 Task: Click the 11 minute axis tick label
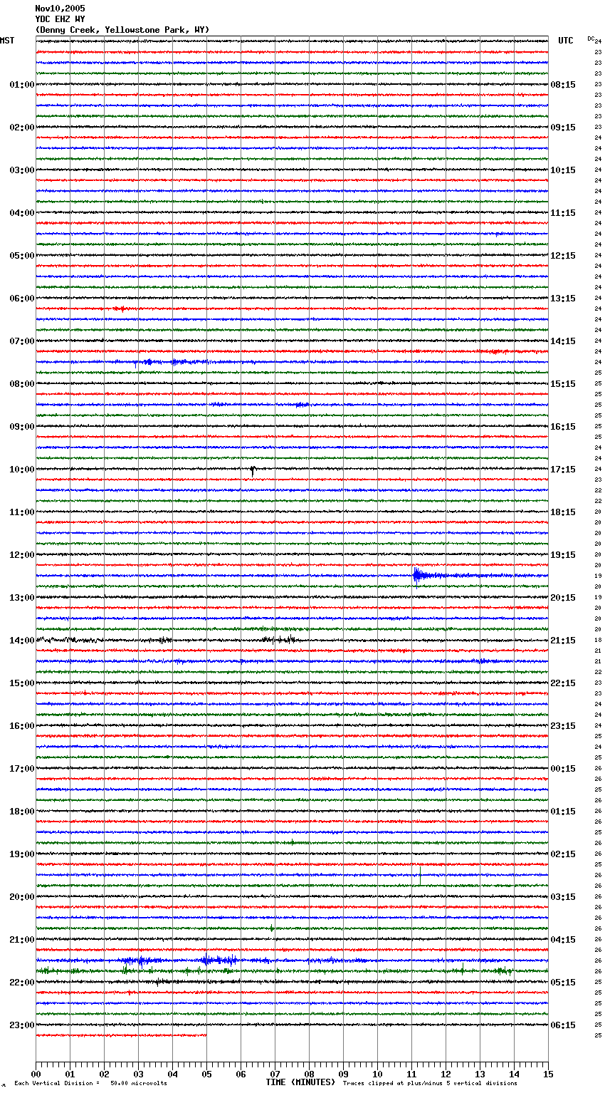411,1074
